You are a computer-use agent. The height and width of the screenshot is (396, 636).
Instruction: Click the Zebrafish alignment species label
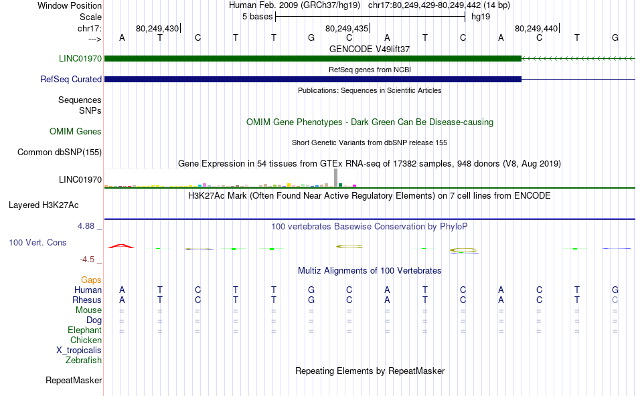coord(84,360)
